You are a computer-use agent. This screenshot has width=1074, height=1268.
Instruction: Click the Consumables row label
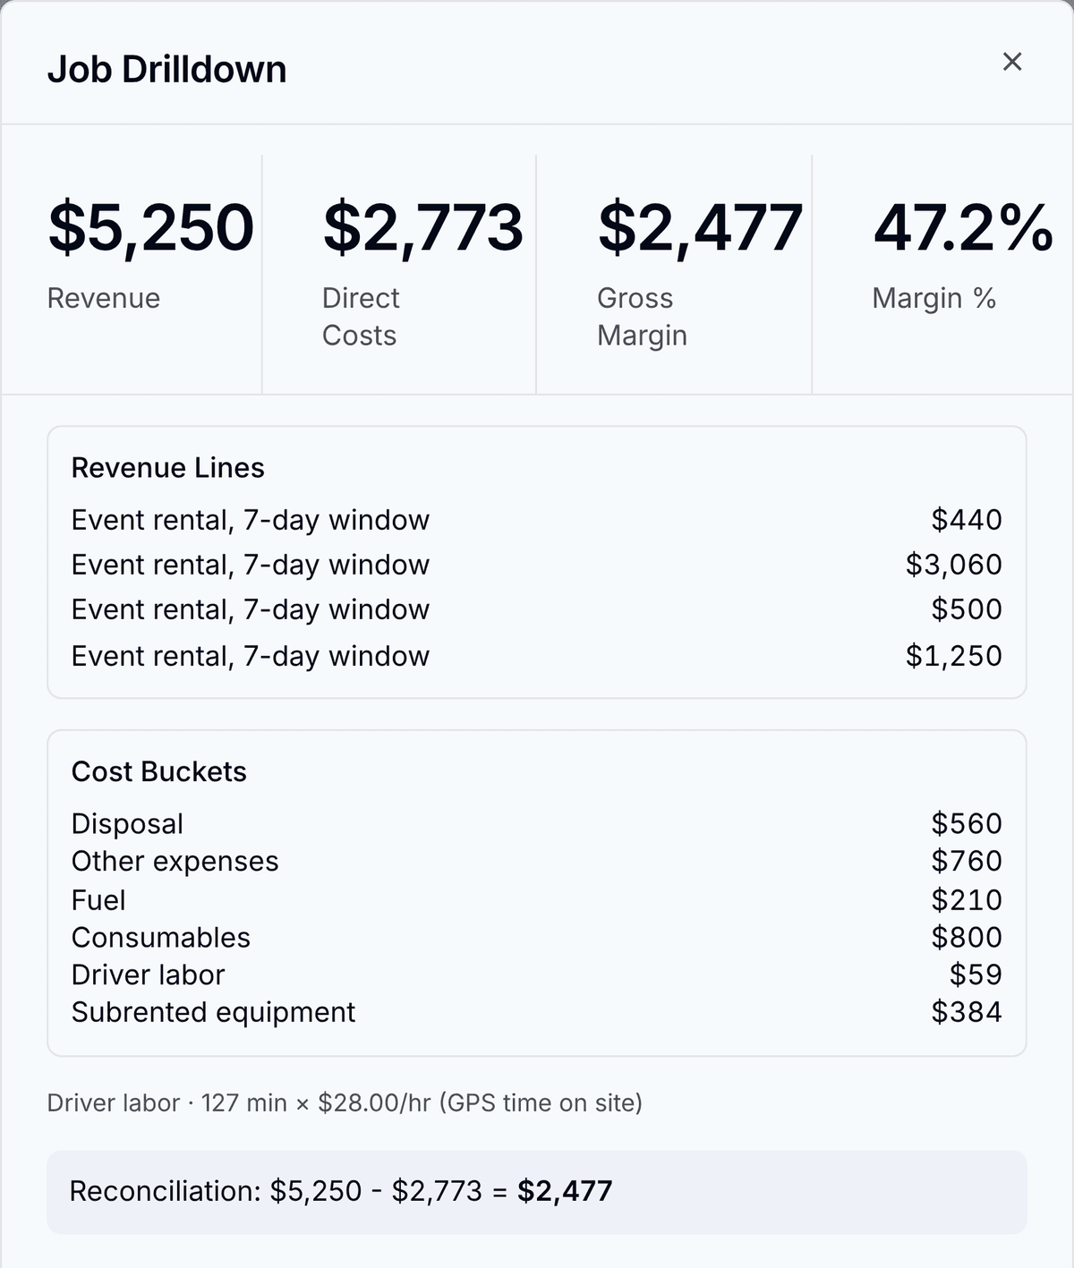coord(161,938)
